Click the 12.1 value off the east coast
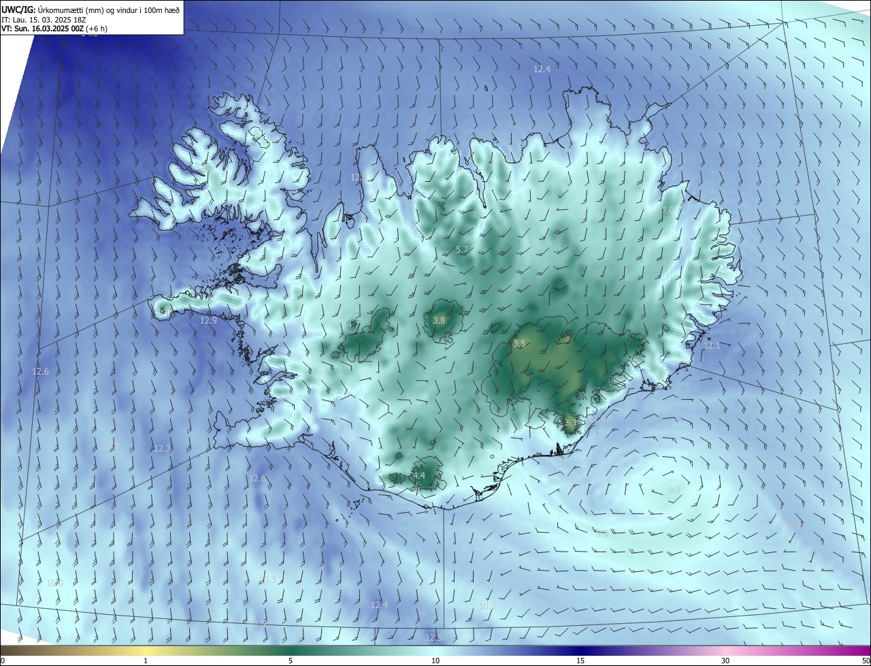This screenshot has width=871, height=666. pos(711,346)
